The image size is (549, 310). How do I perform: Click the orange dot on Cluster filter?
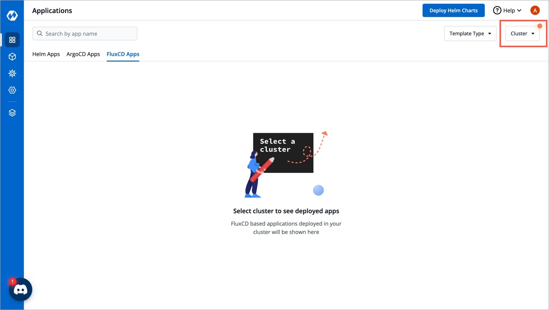click(539, 26)
